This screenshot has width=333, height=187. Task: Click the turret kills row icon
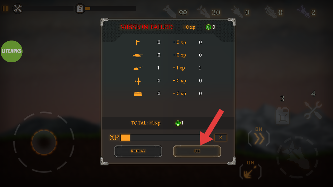pos(138,68)
